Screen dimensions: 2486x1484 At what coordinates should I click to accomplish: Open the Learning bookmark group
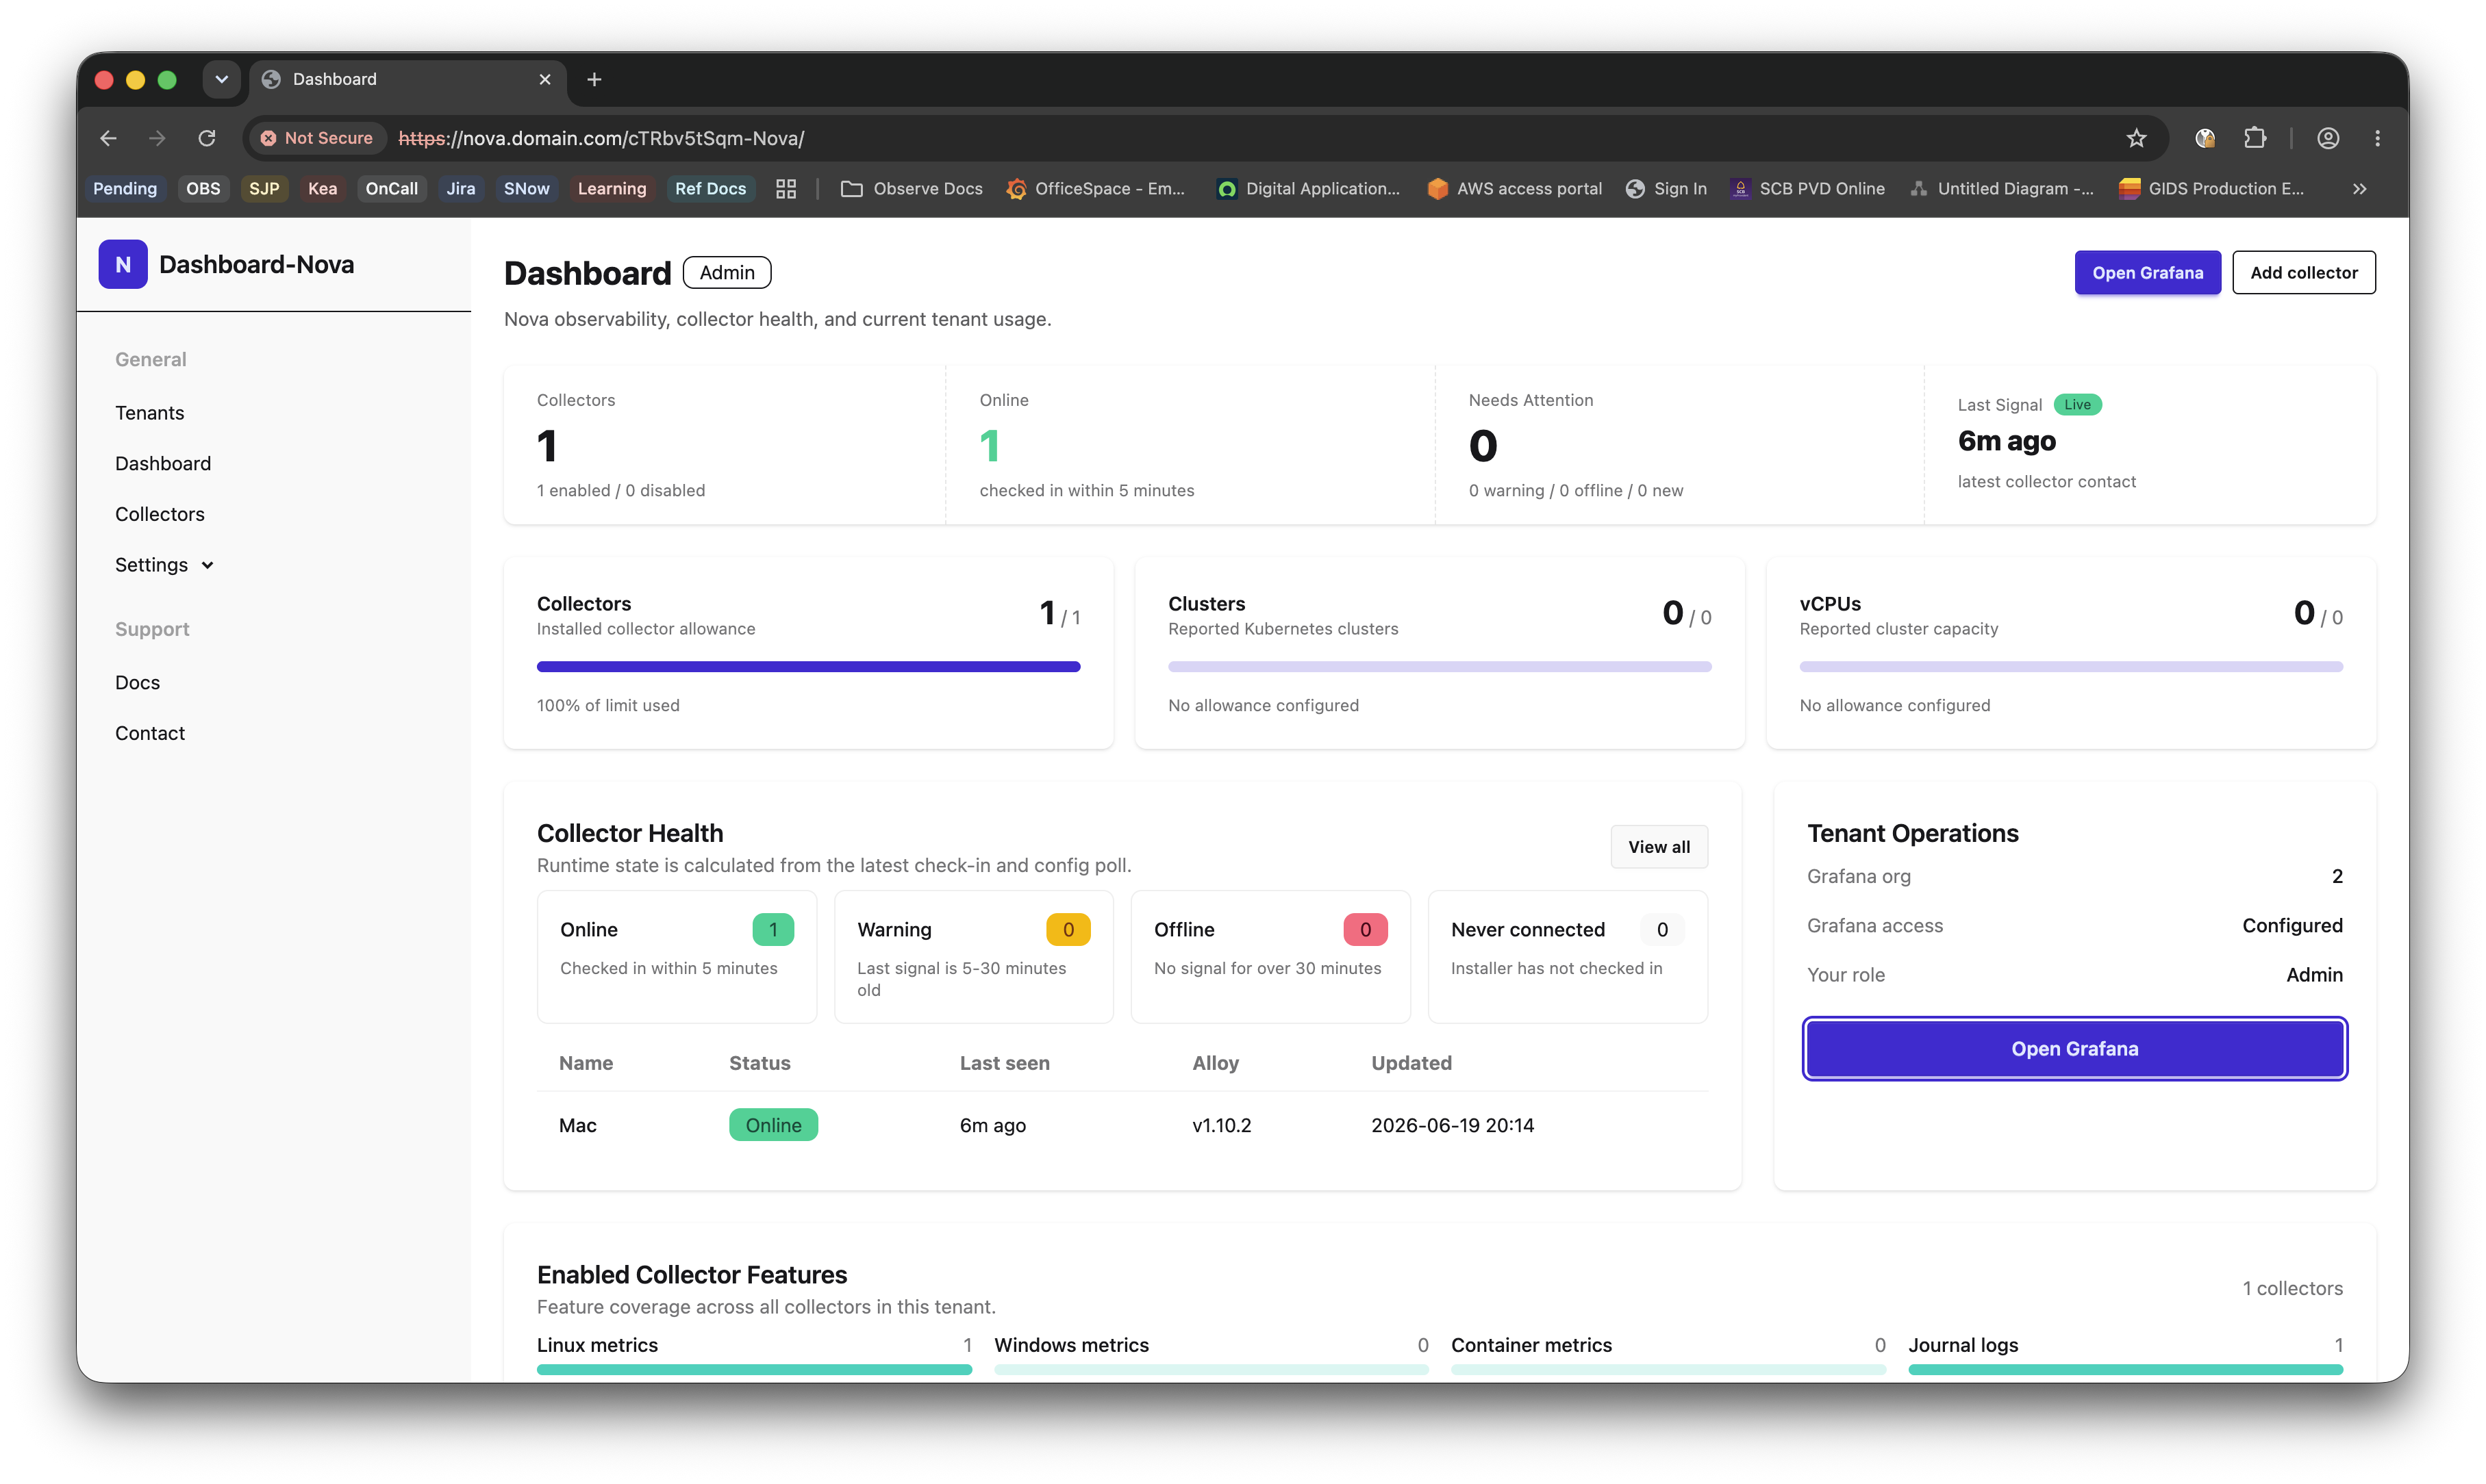click(x=612, y=189)
